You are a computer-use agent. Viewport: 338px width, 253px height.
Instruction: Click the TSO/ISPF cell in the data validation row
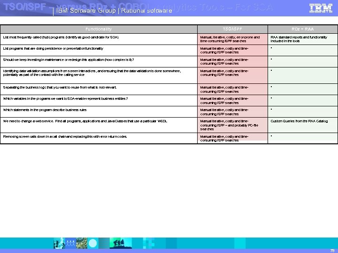click(x=232, y=75)
